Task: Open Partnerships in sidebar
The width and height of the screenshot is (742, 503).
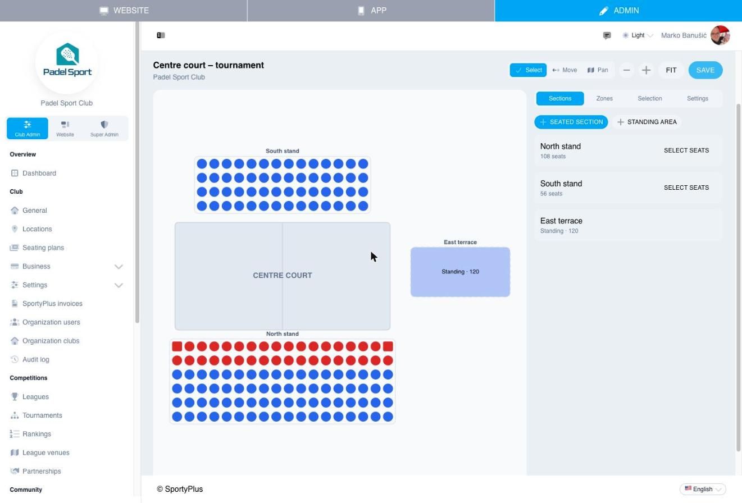Action: [x=42, y=471]
